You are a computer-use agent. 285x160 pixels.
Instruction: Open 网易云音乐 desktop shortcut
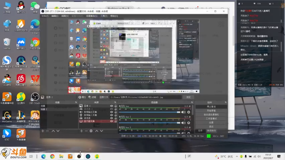[x=21, y=80]
